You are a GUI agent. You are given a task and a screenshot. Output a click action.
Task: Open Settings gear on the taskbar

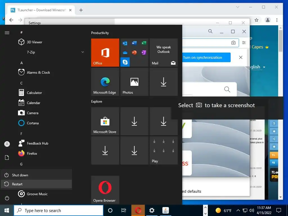(x=152, y=210)
